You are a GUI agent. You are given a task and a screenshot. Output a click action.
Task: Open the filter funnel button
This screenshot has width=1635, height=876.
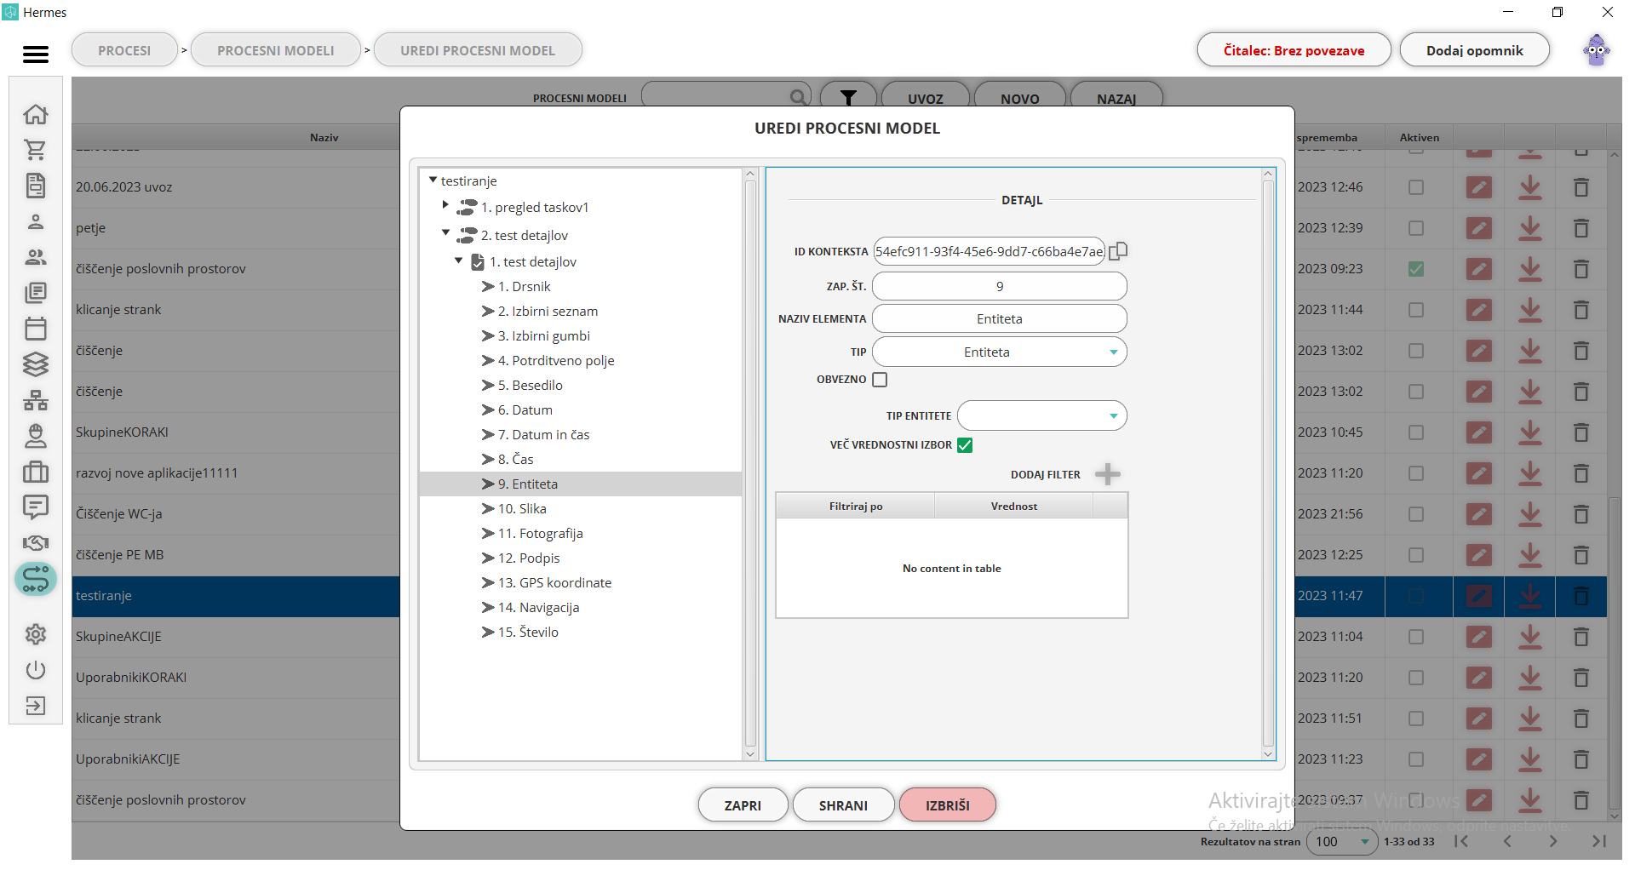point(848,98)
